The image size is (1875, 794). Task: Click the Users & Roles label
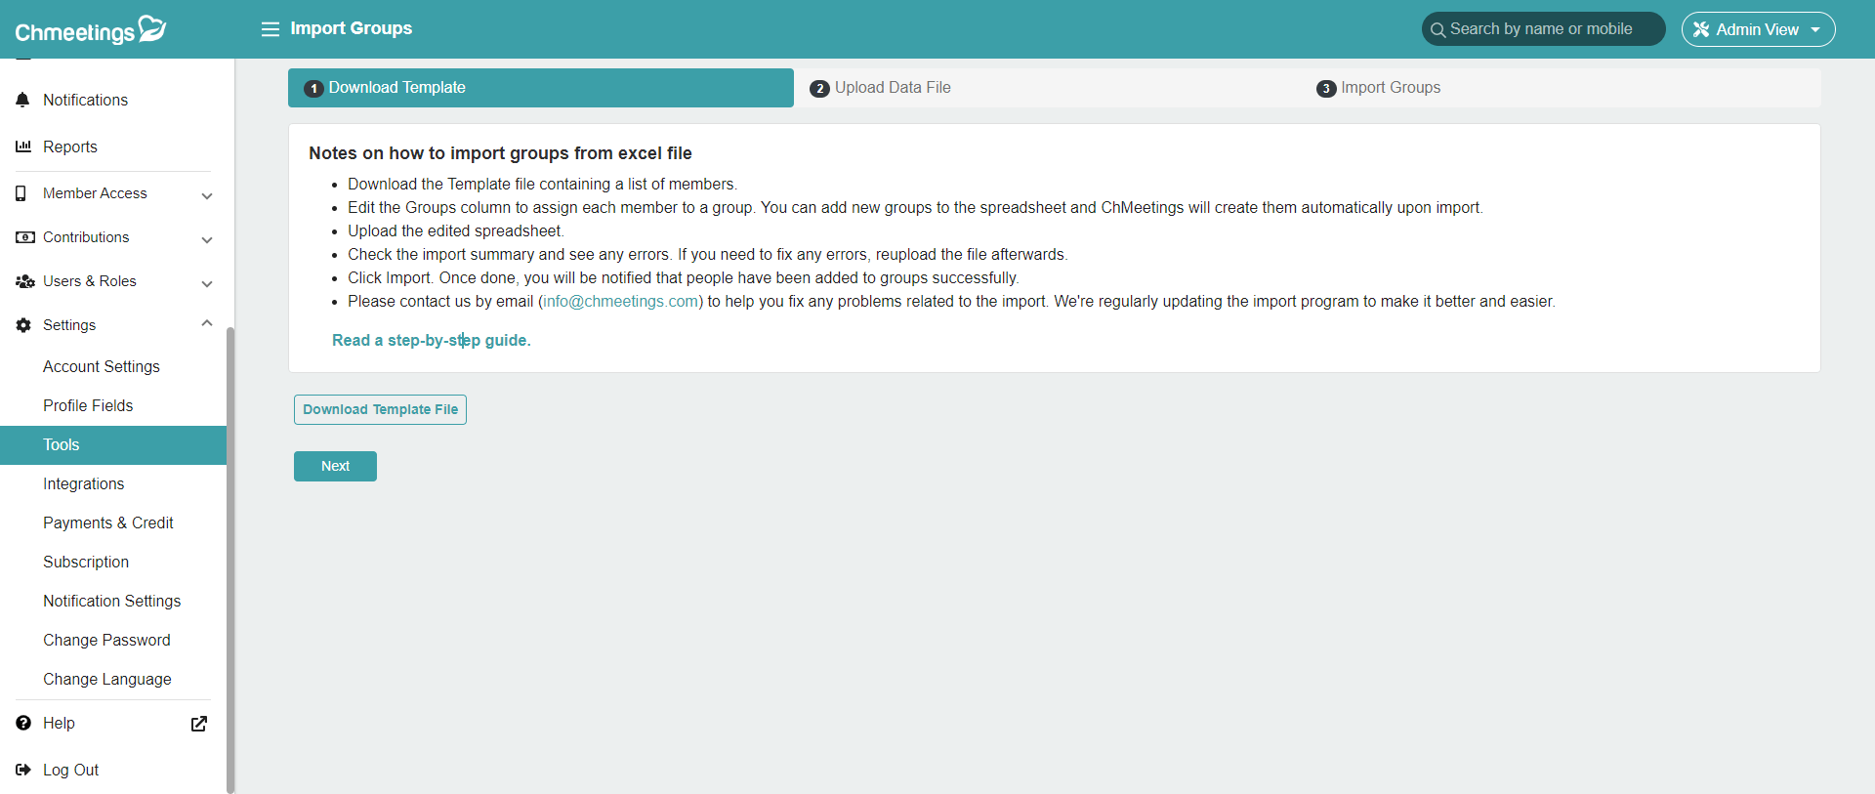(90, 281)
